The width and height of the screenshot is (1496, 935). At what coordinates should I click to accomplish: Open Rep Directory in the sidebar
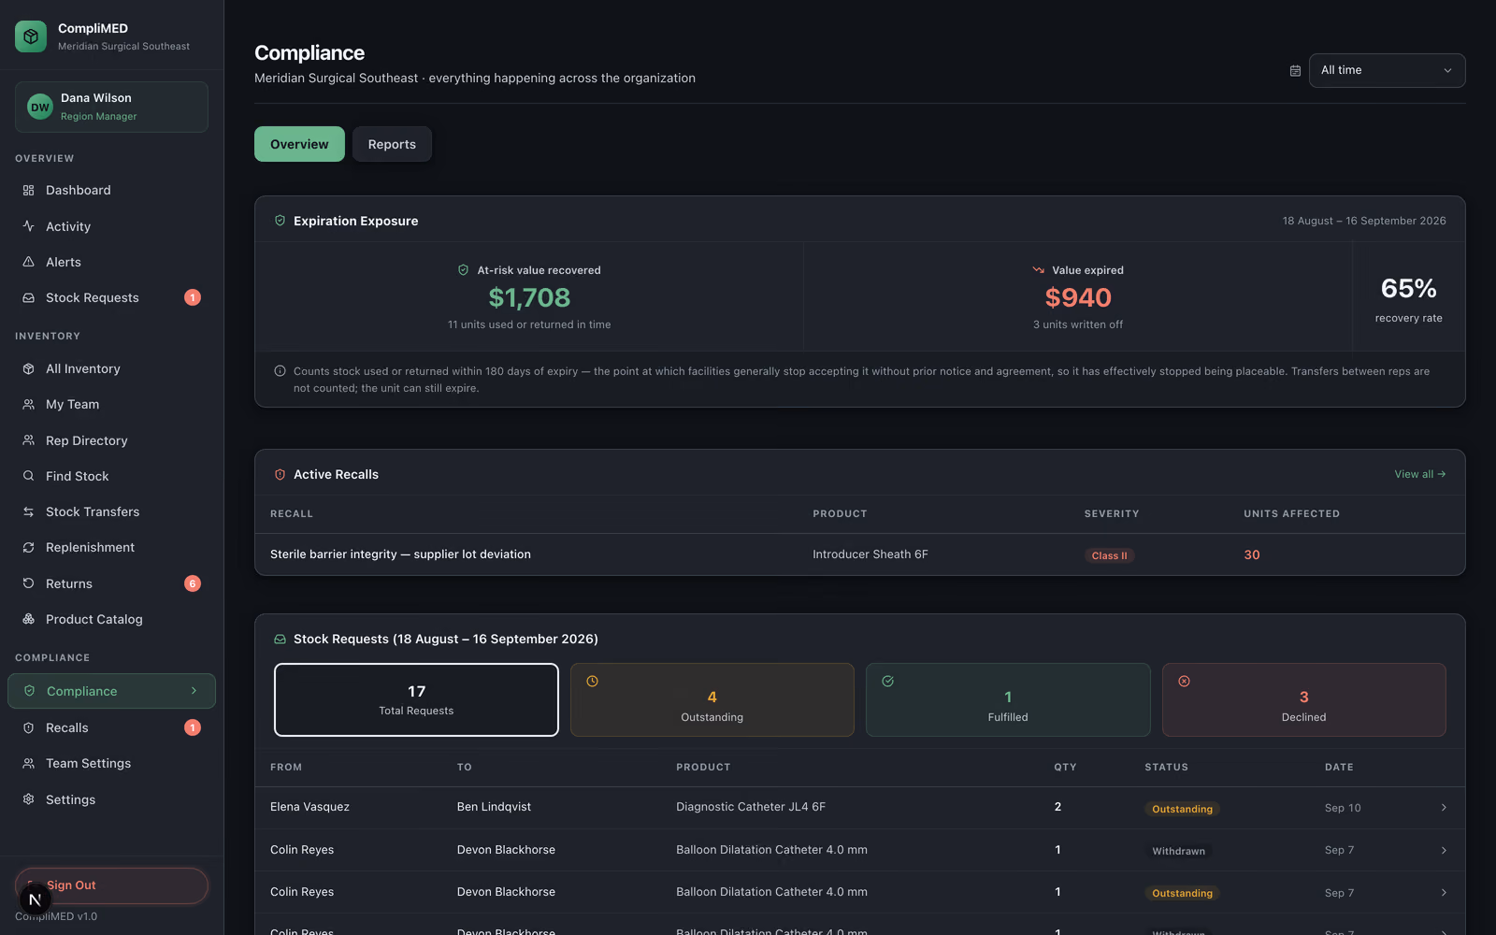[111, 440]
